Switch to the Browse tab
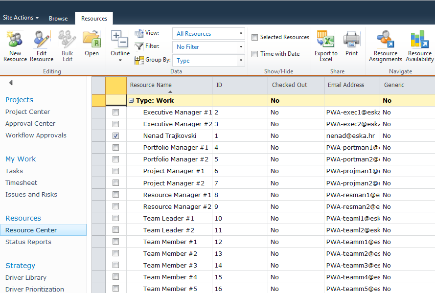Image resolution: width=435 pixels, height=293 pixels. (x=58, y=19)
